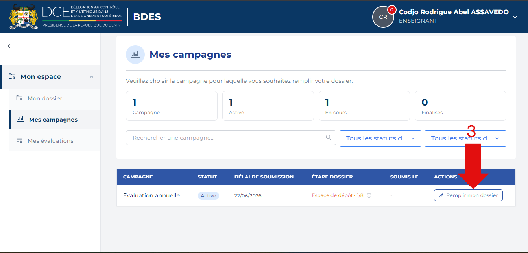Open the second Tous les statuts dropdown
This screenshot has height=253, width=528.
click(x=465, y=138)
